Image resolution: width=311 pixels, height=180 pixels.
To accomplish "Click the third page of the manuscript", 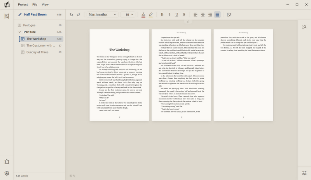I will [x=243, y=75].
